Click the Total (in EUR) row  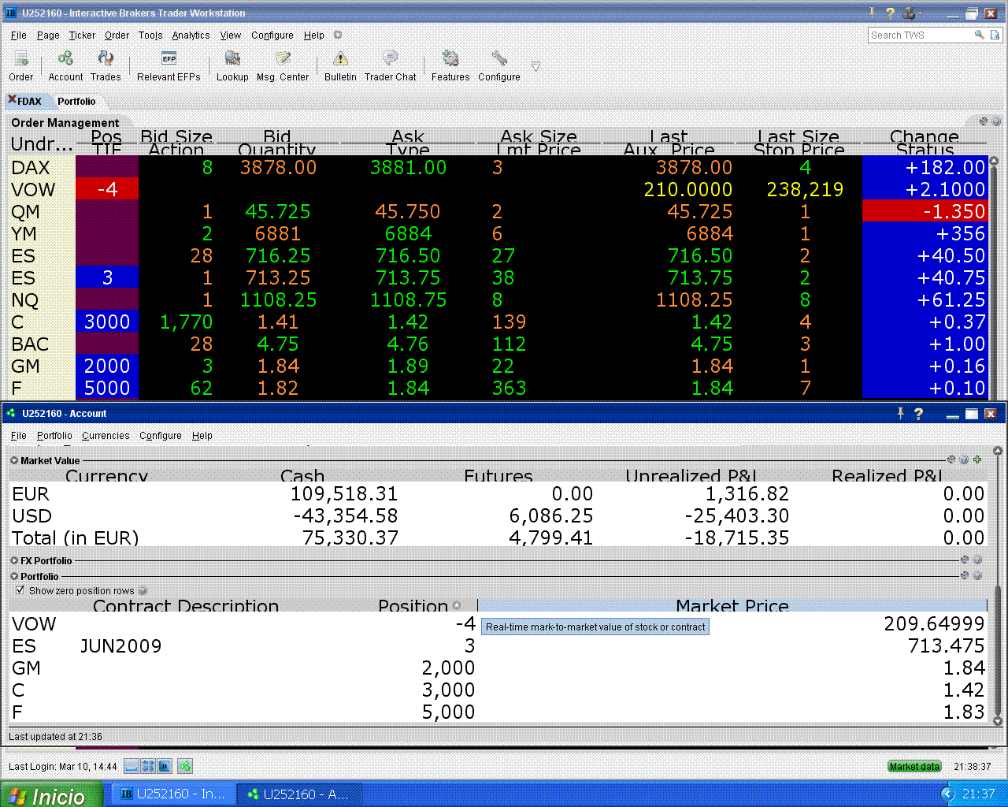(x=498, y=538)
